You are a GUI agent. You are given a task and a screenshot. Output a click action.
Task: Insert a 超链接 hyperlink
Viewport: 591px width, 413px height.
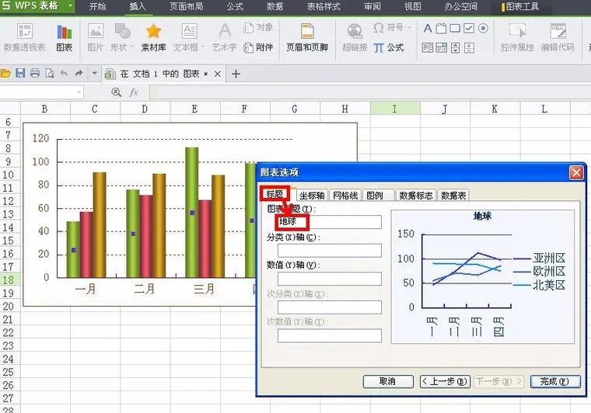point(355,37)
